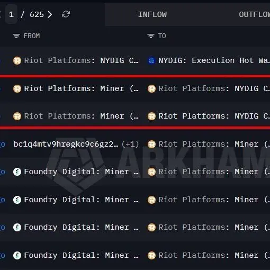
Task: Click Riot logo in first Foundry row
Action: [151, 172]
